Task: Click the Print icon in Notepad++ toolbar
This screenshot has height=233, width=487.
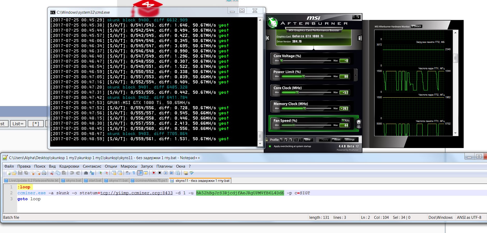Action: click(x=44, y=173)
